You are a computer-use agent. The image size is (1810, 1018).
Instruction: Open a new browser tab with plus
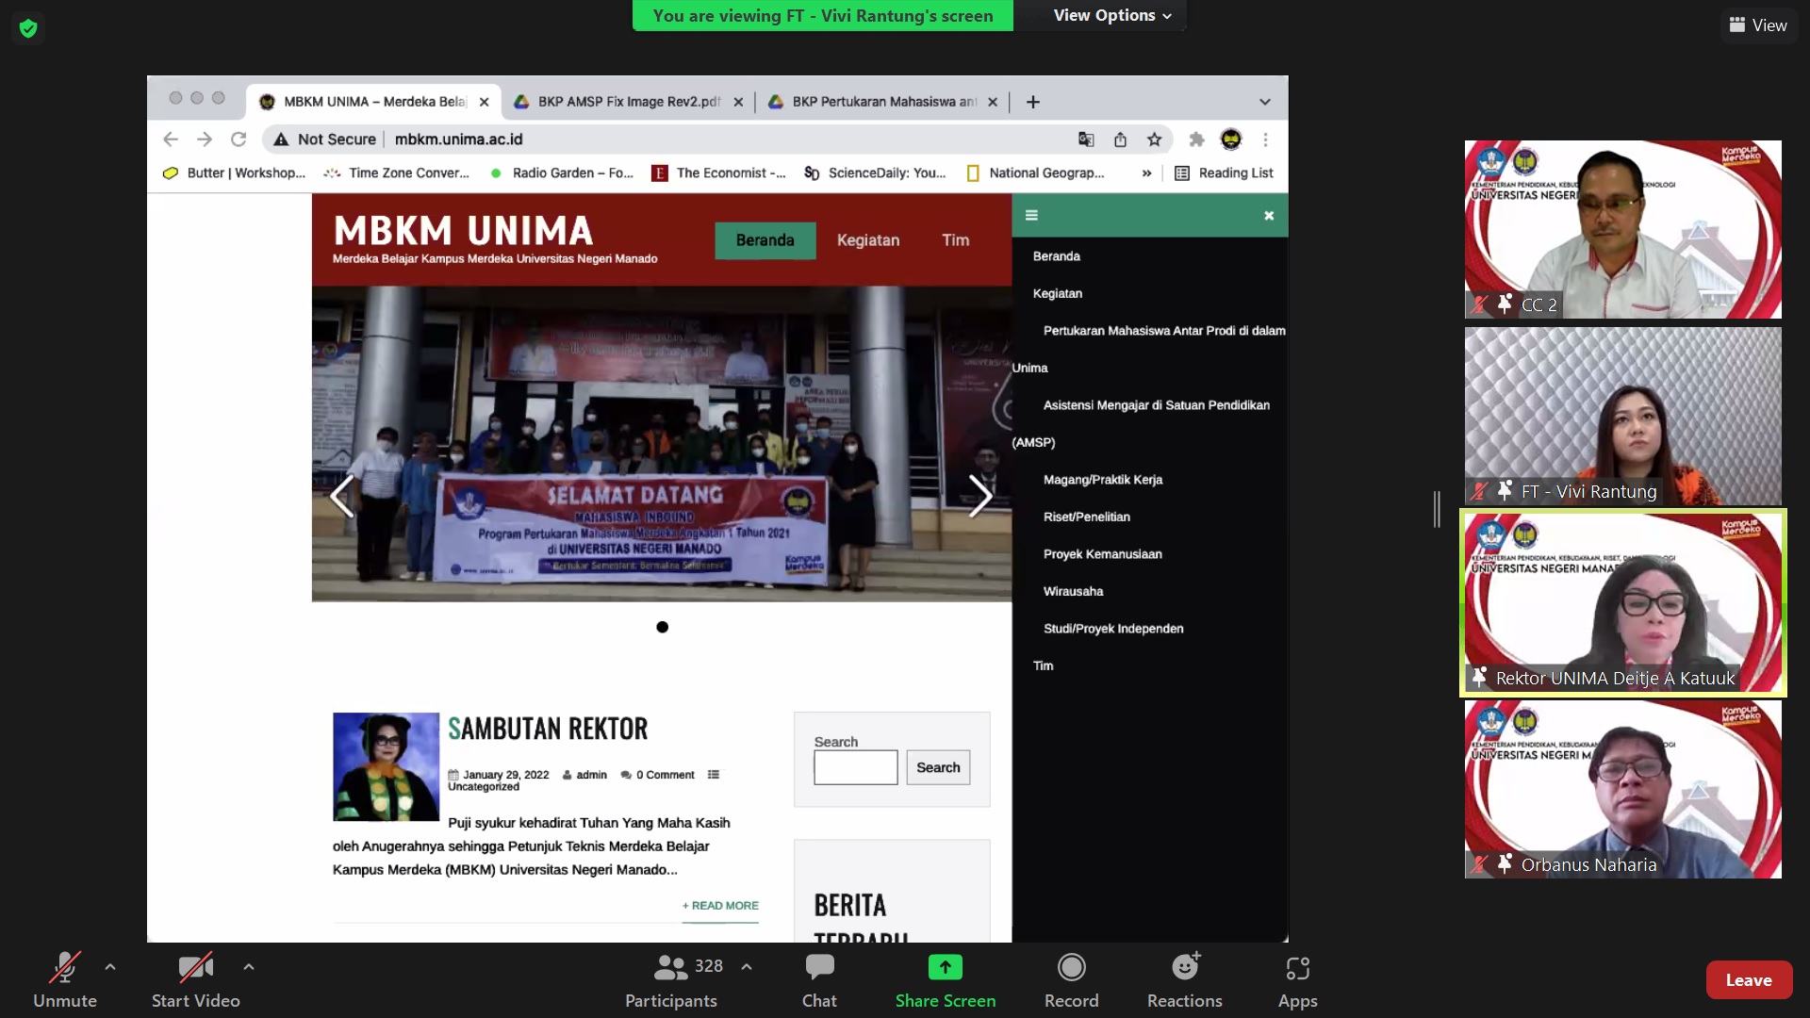1033,102
